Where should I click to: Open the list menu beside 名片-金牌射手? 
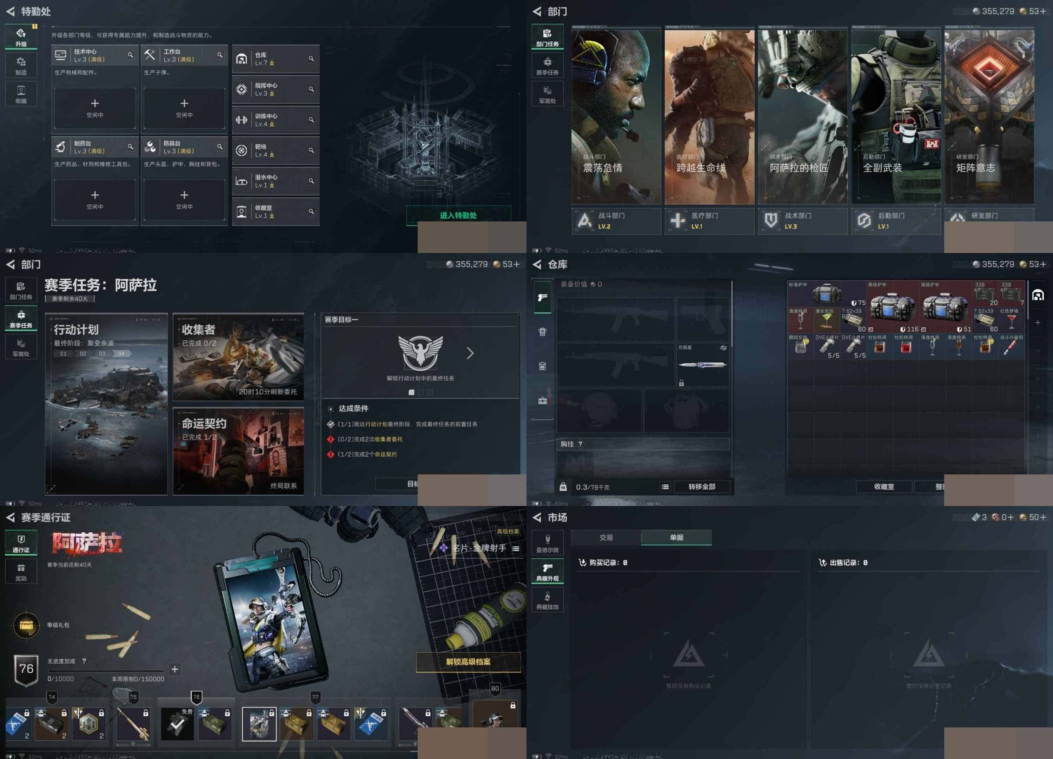tap(516, 548)
